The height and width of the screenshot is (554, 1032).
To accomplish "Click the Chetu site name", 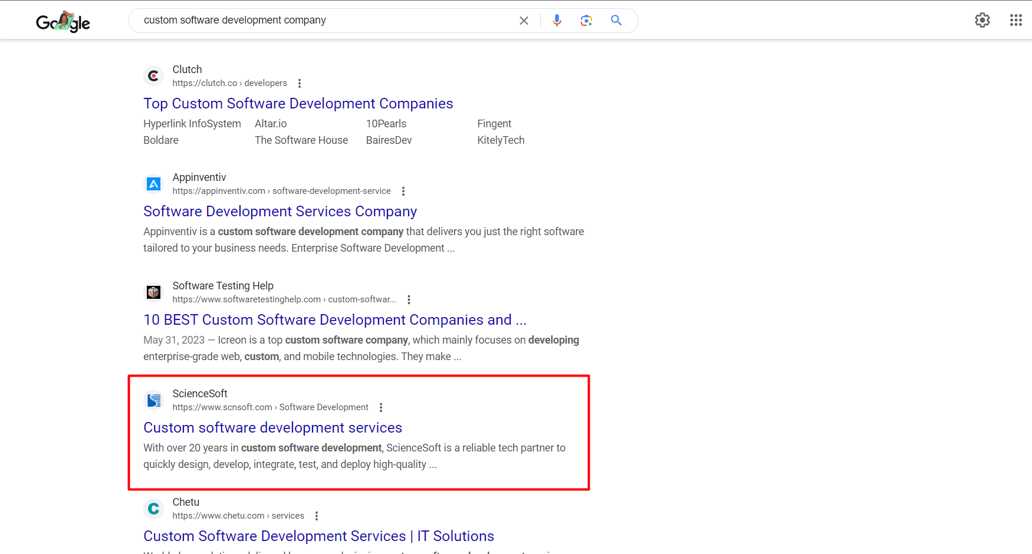I will [x=186, y=502].
